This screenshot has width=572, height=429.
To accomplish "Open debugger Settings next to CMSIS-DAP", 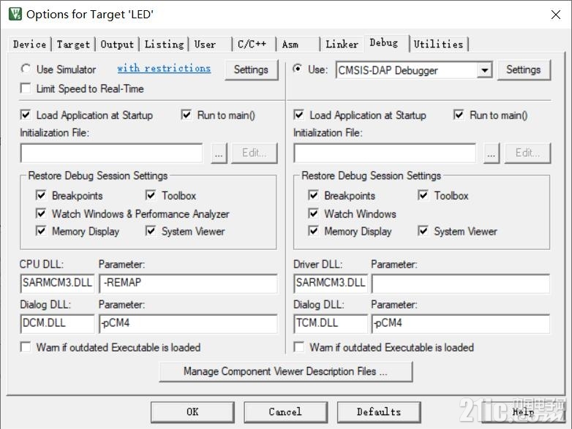I will point(524,69).
